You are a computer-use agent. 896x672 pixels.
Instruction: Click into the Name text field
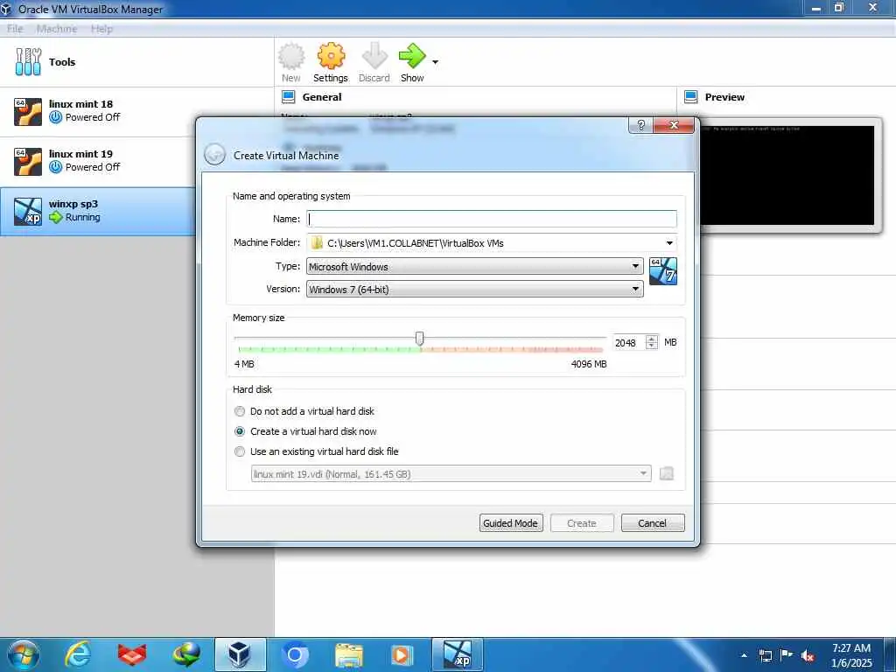[x=492, y=219]
